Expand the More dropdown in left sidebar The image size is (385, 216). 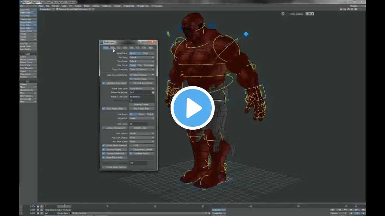click(28, 102)
